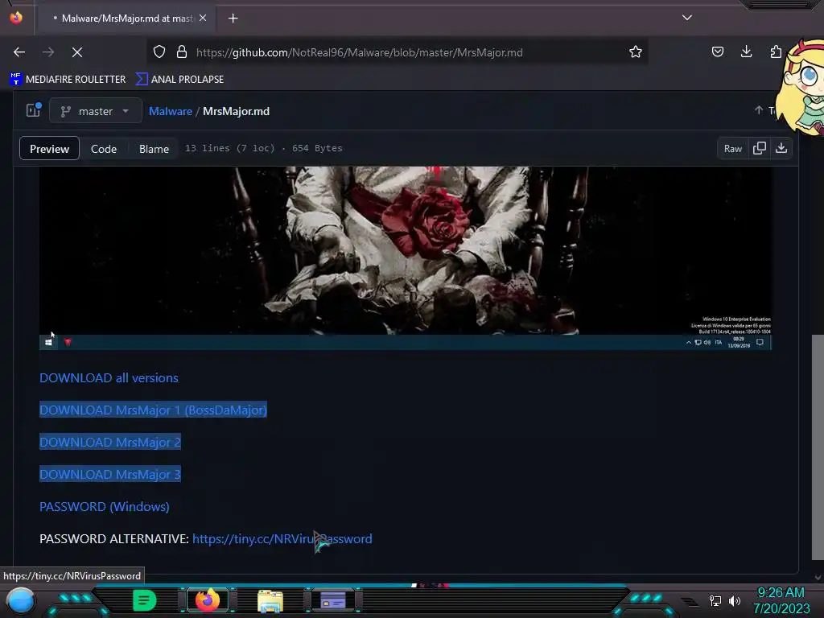Select the Malware/MrsMajor.md browser tab
Viewport: 824px width, 618px height.
[126, 19]
